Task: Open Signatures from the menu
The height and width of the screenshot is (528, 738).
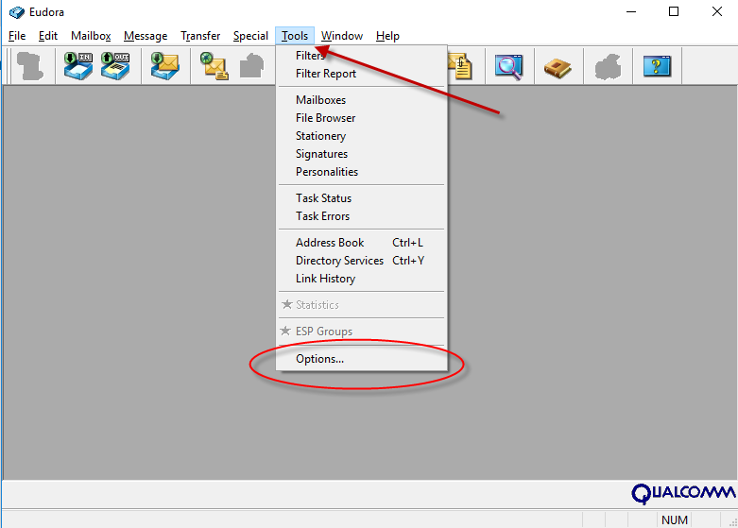Action: [362, 154]
